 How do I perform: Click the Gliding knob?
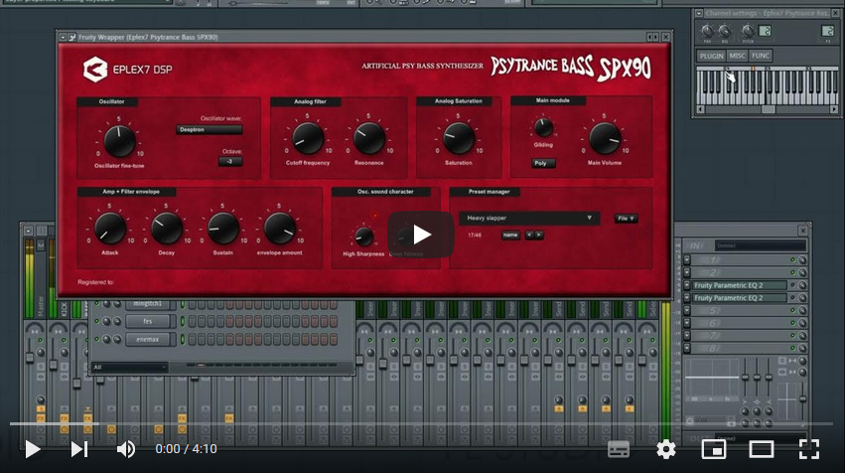click(543, 128)
